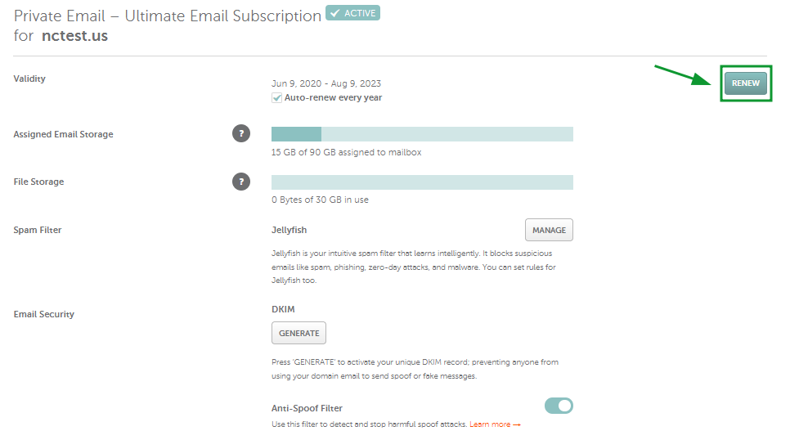Click the ACTIVE status checkmark badge
The image size is (790, 440).
click(352, 13)
